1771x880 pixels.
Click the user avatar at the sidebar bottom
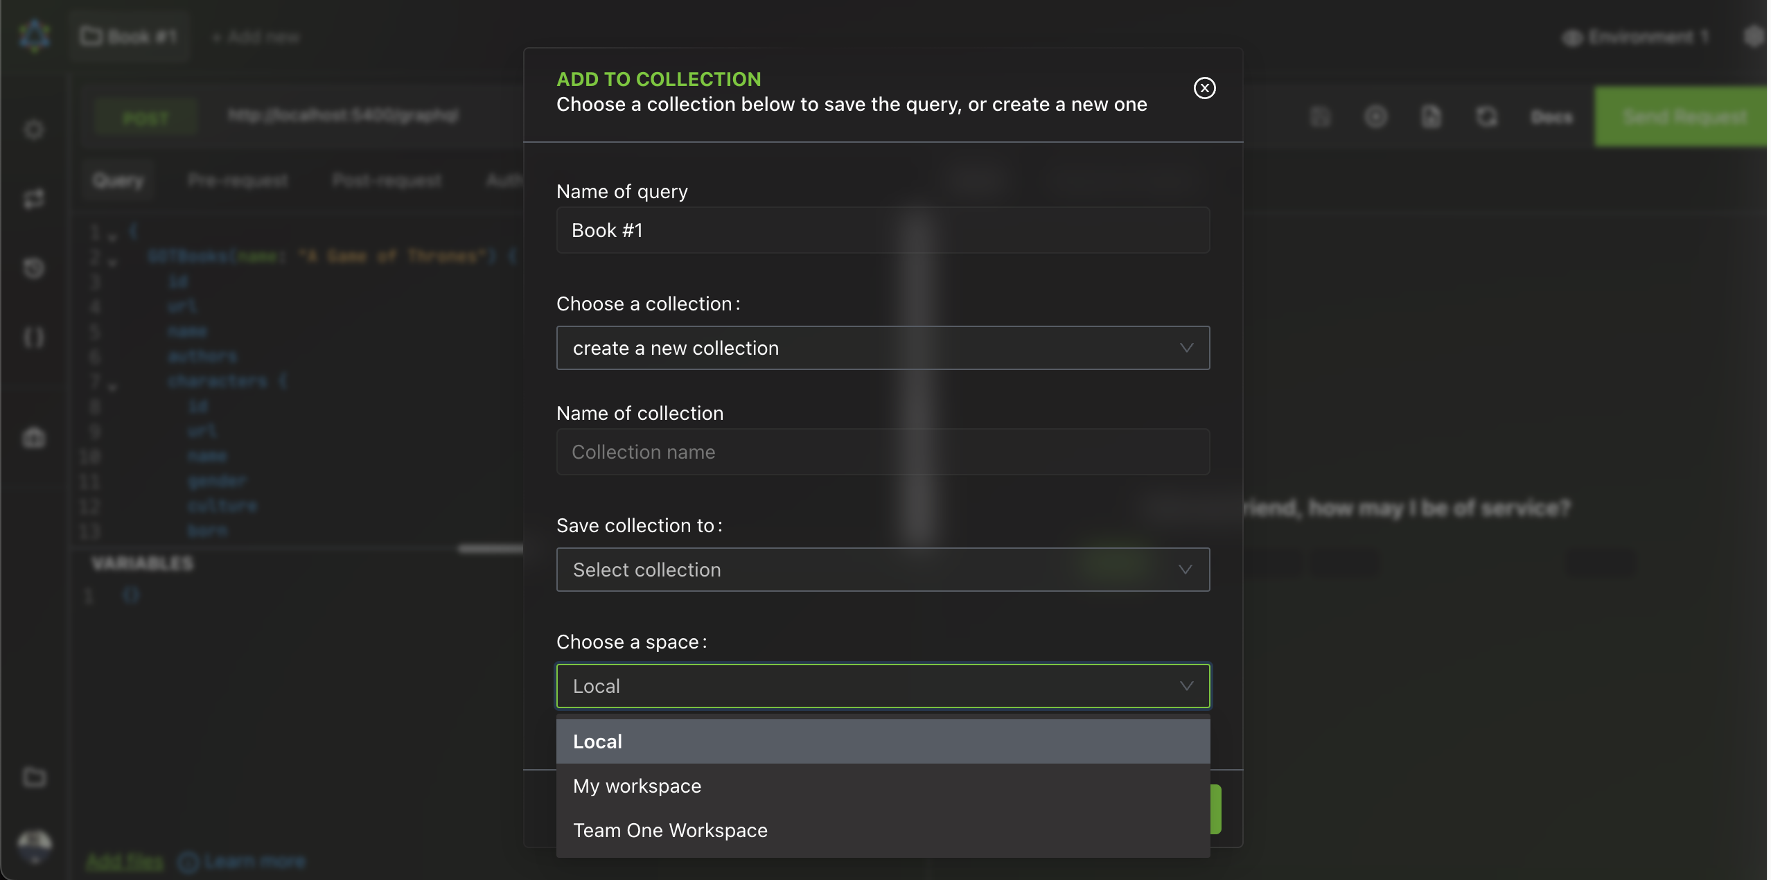[34, 845]
